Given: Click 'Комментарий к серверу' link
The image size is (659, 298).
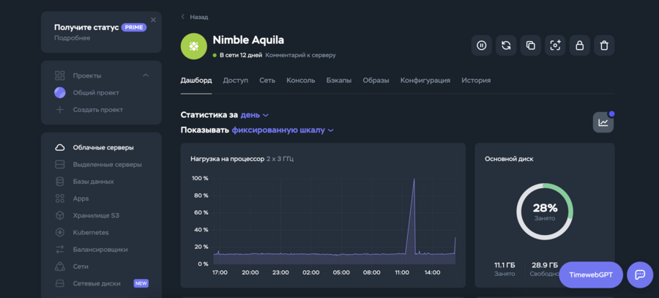Looking at the screenshot, I should pos(300,55).
